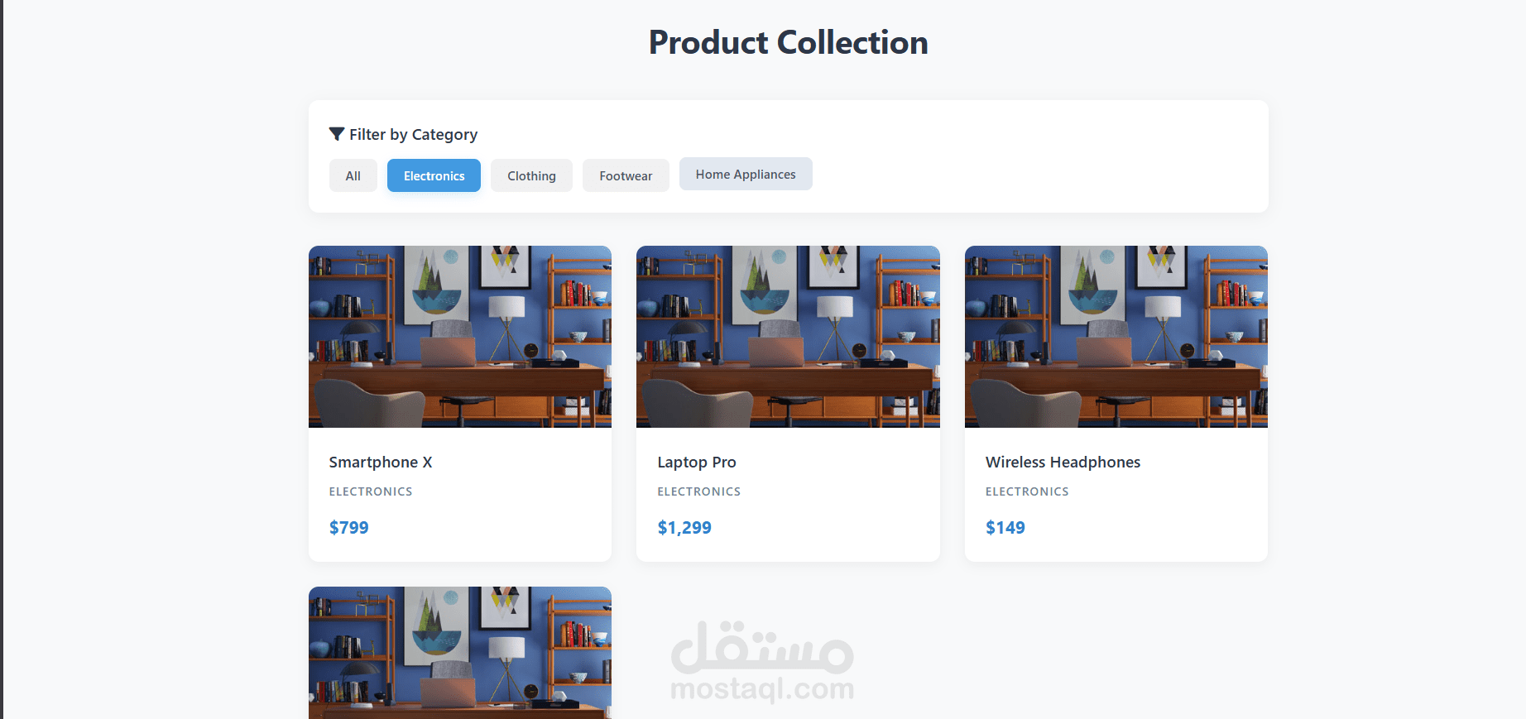This screenshot has width=1526, height=719.
Task: Filter products by Footwear
Action: pyautogui.click(x=626, y=175)
